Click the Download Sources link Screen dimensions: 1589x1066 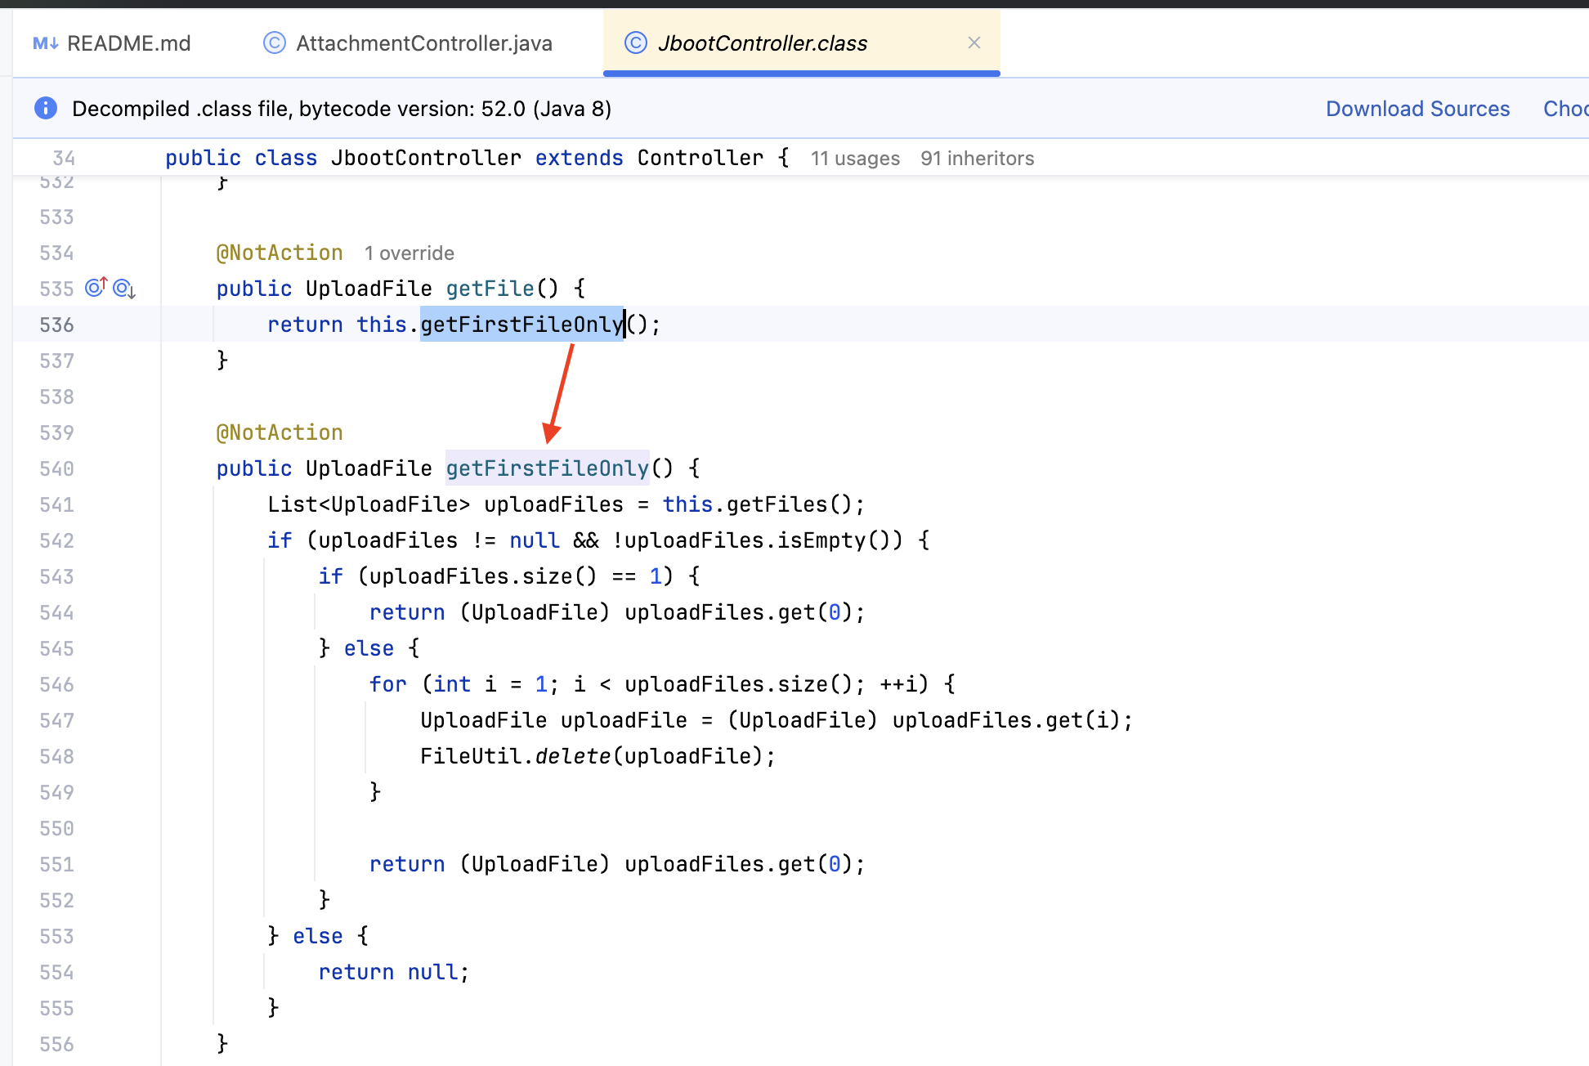(x=1417, y=109)
